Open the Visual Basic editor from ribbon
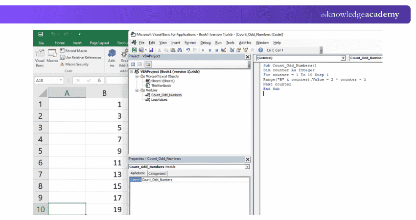Viewport: 416px width, 220px height. (40, 58)
